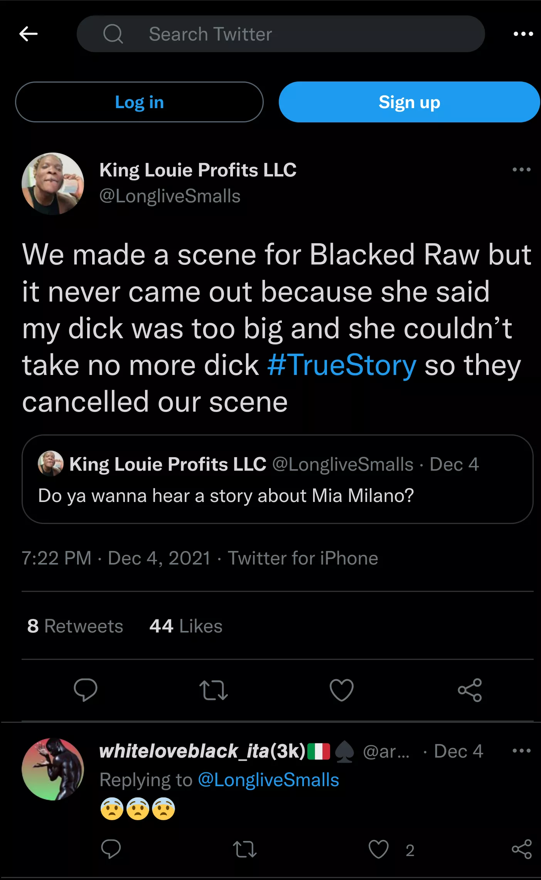The image size is (541, 880).
Task: Open the quoted Mia Milano tweet
Action: pyautogui.click(x=277, y=479)
